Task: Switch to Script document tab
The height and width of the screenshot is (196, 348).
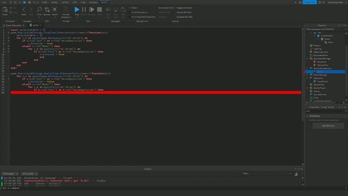Action: pyautogui.click(x=35, y=26)
